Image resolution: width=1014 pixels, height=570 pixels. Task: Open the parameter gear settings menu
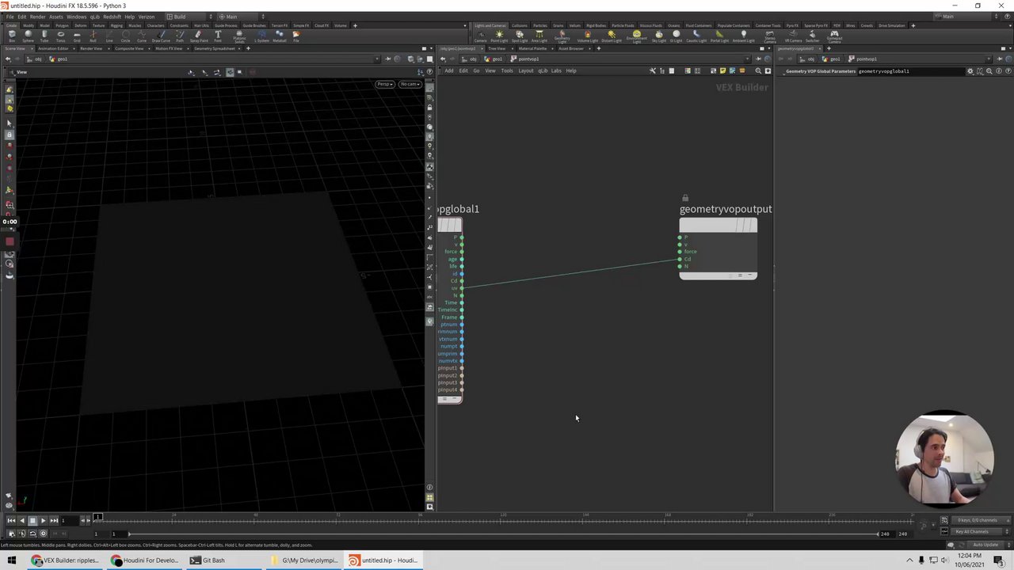[970, 71]
